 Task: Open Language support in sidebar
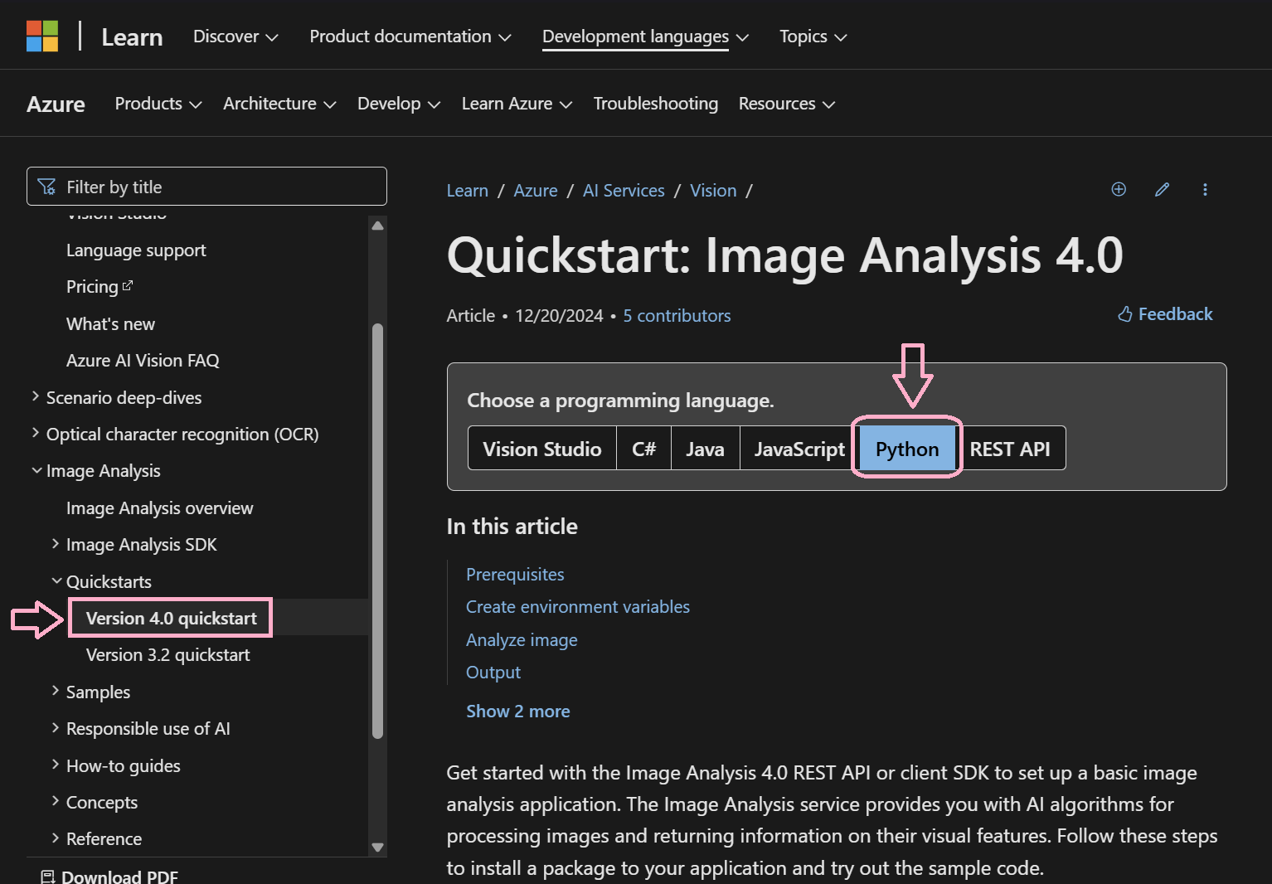(x=136, y=250)
